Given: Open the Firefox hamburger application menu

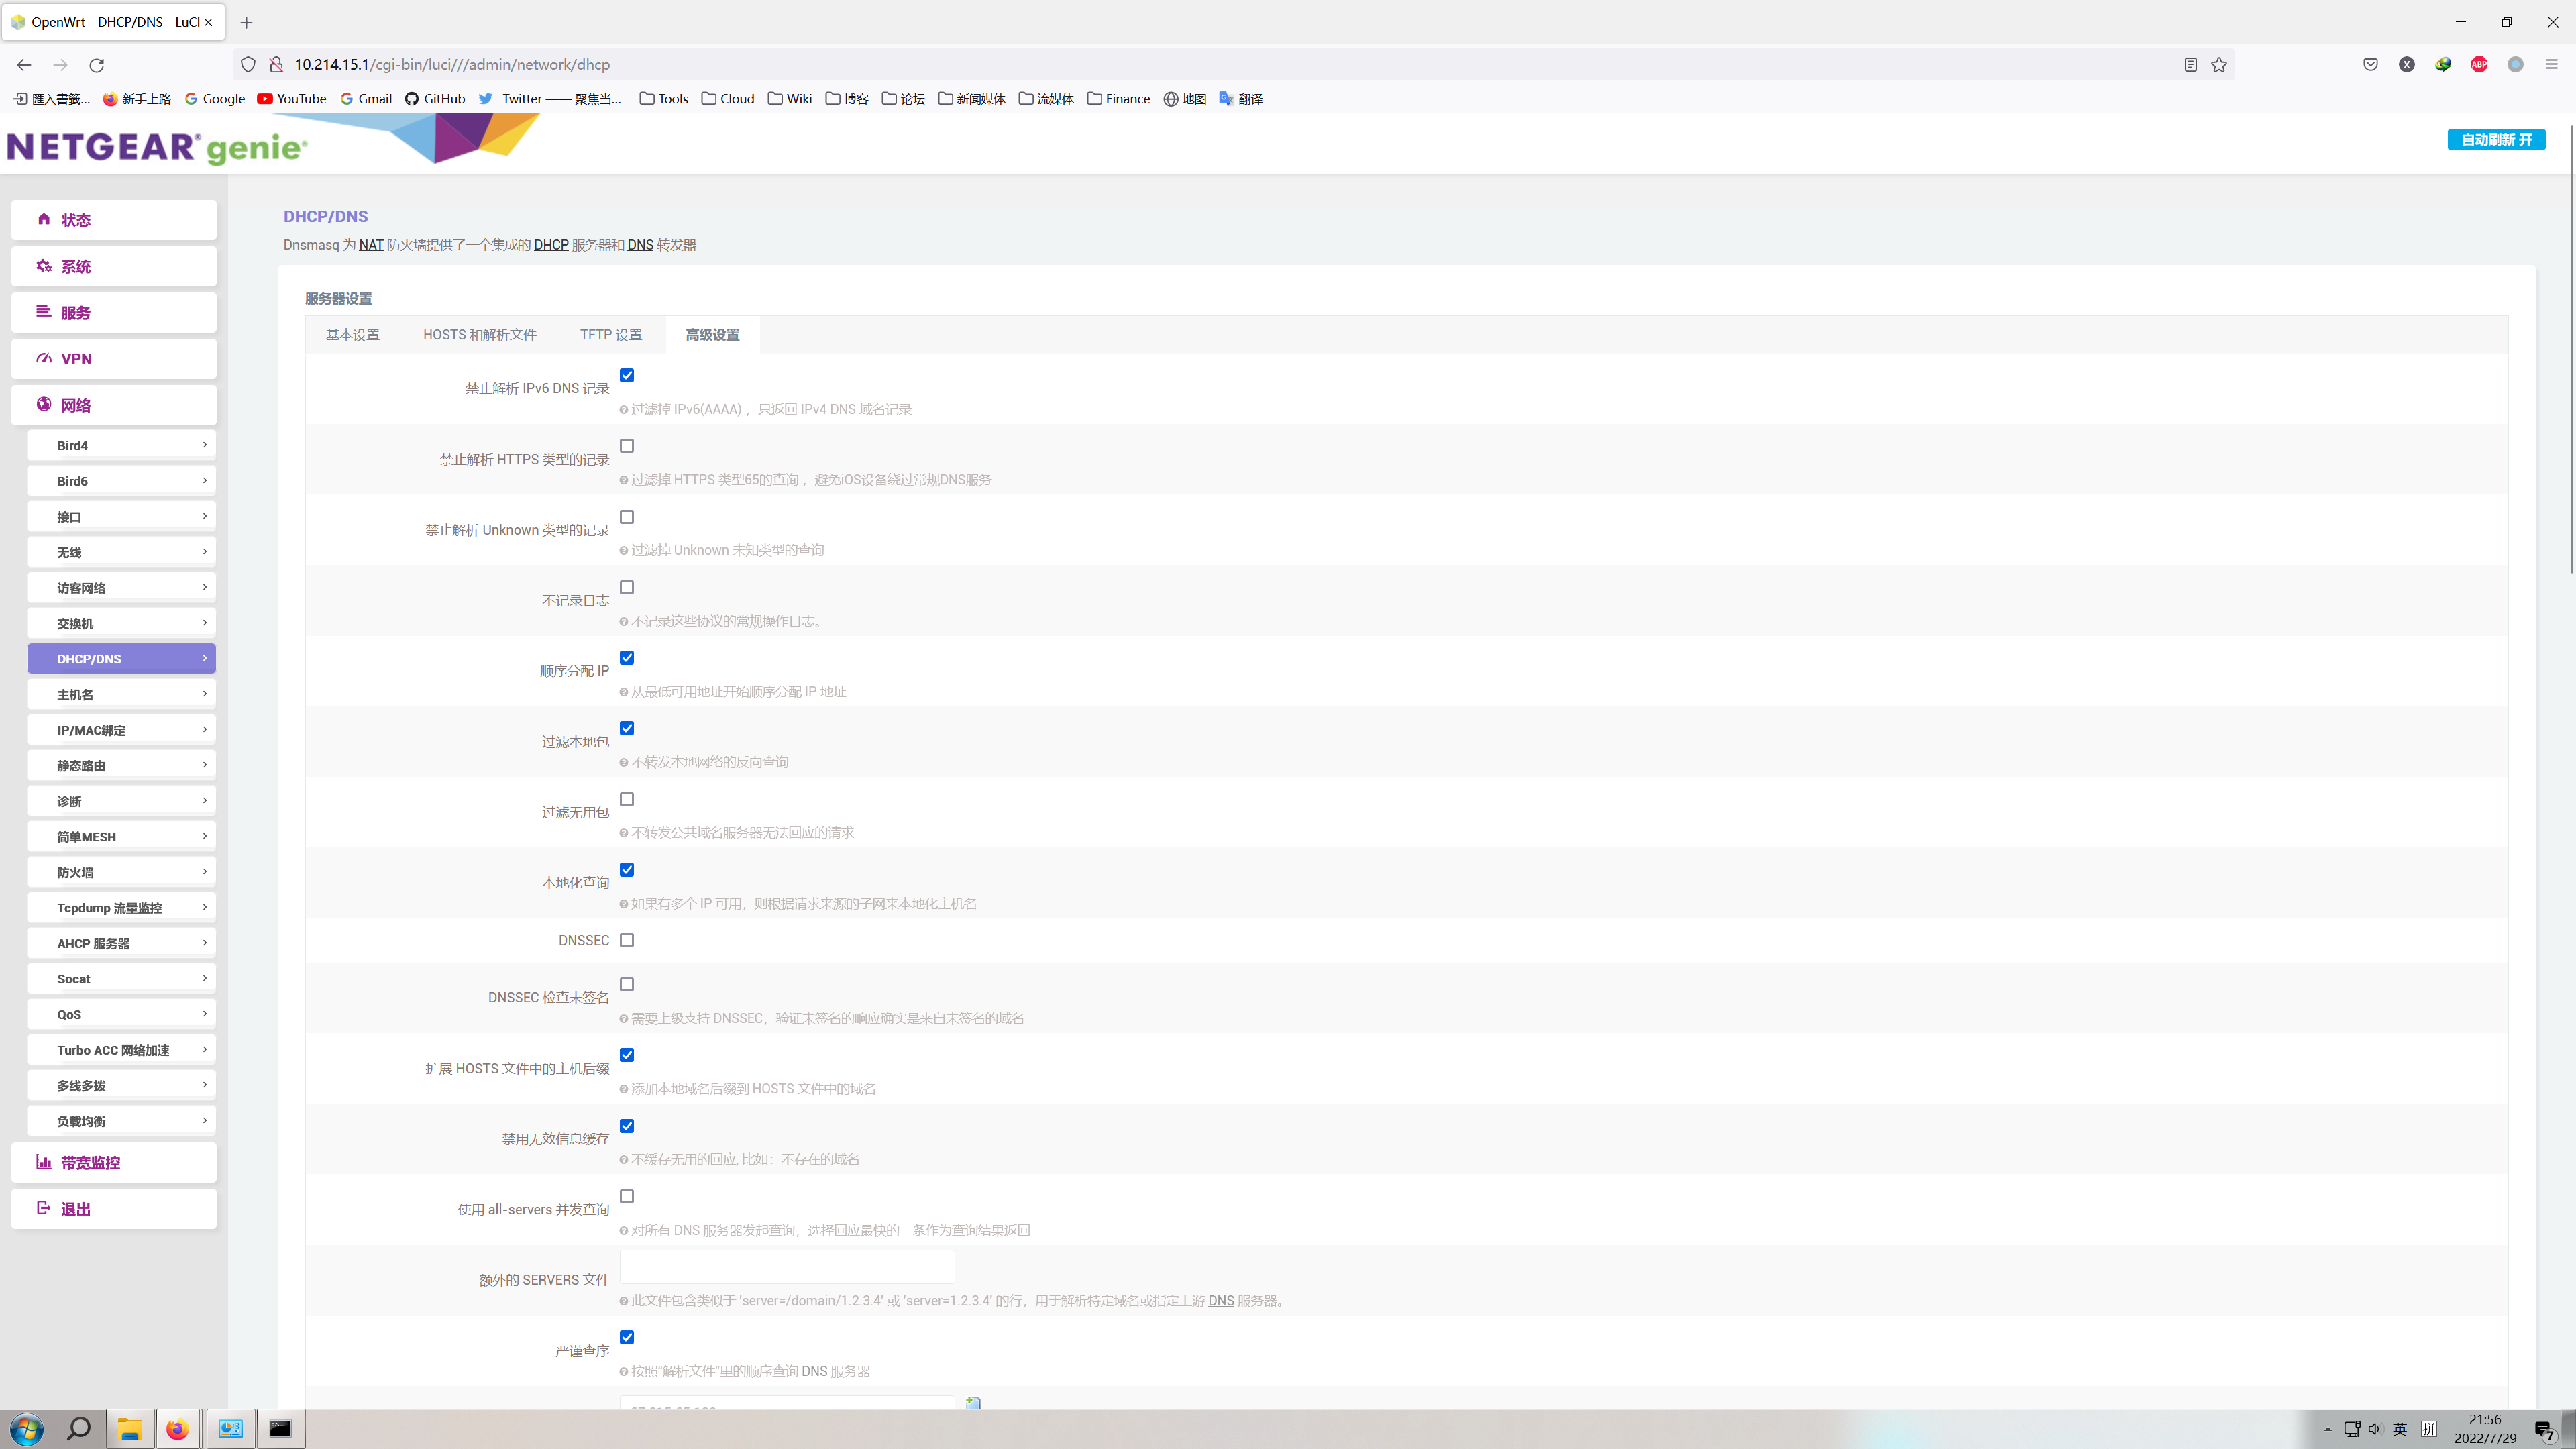Looking at the screenshot, I should (2551, 65).
